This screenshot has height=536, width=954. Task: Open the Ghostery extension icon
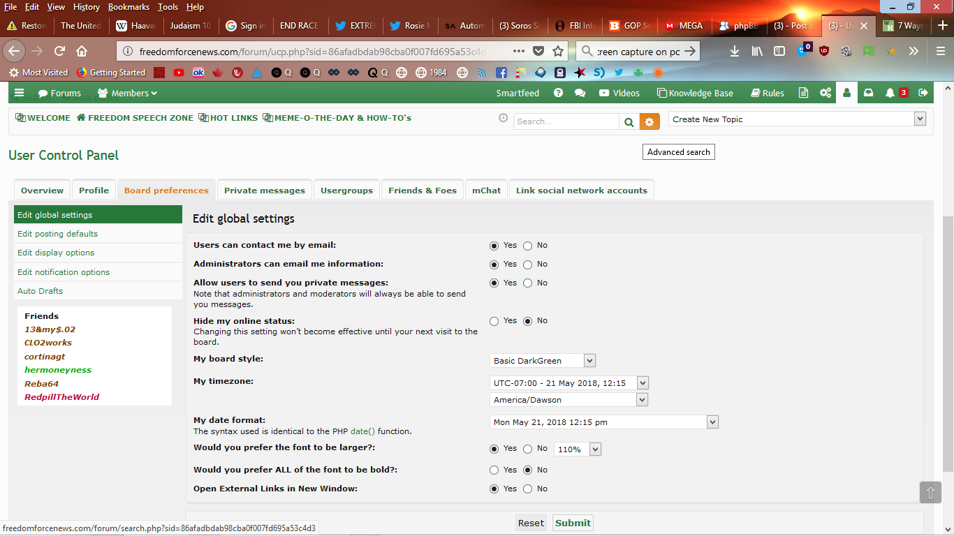pyautogui.click(x=802, y=51)
